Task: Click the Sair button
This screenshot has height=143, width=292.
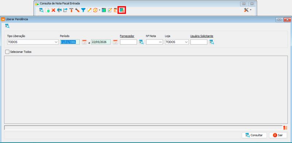Action: point(278,135)
